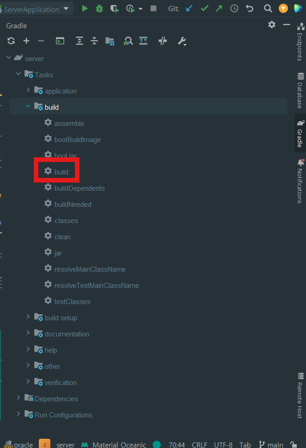The width and height of the screenshot is (306, 448).
Task: Toggle Gradle offline mode
Action: tap(163, 41)
